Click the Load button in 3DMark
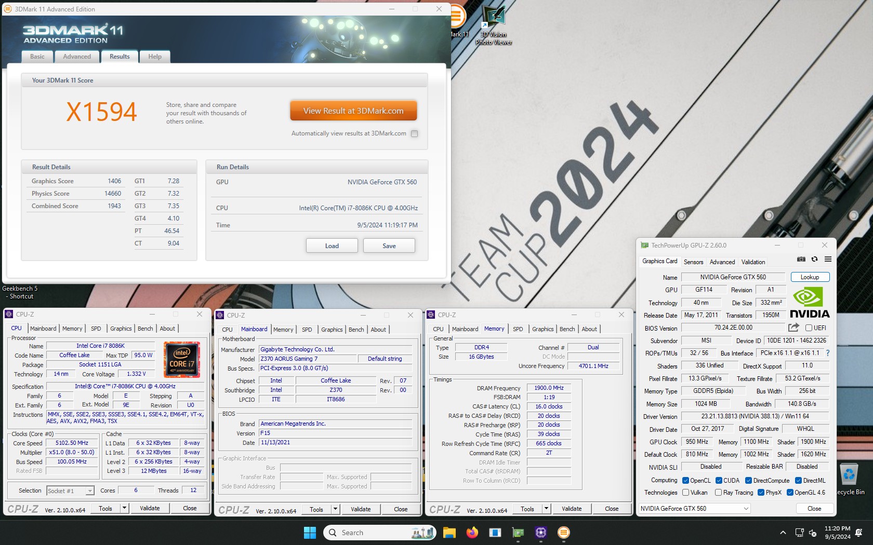 [x=332, y=246]
